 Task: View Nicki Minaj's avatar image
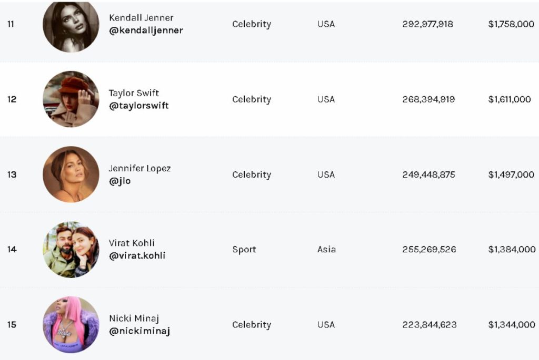tap(71, 325)
